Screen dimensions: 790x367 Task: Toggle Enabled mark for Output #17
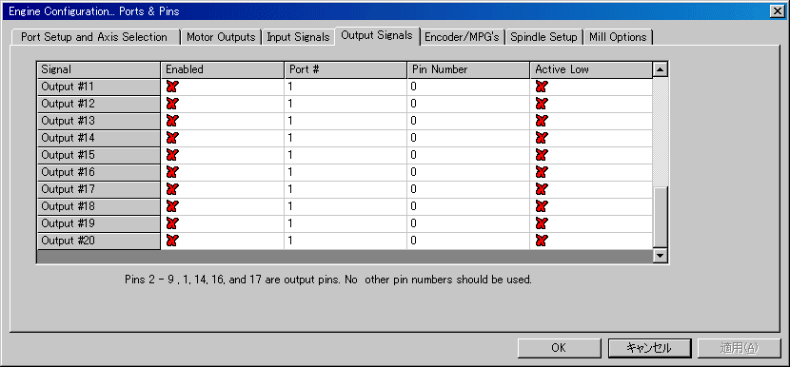[x=172, y=189]
